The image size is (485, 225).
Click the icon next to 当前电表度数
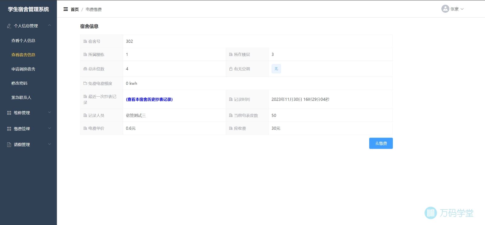point(231,115)
